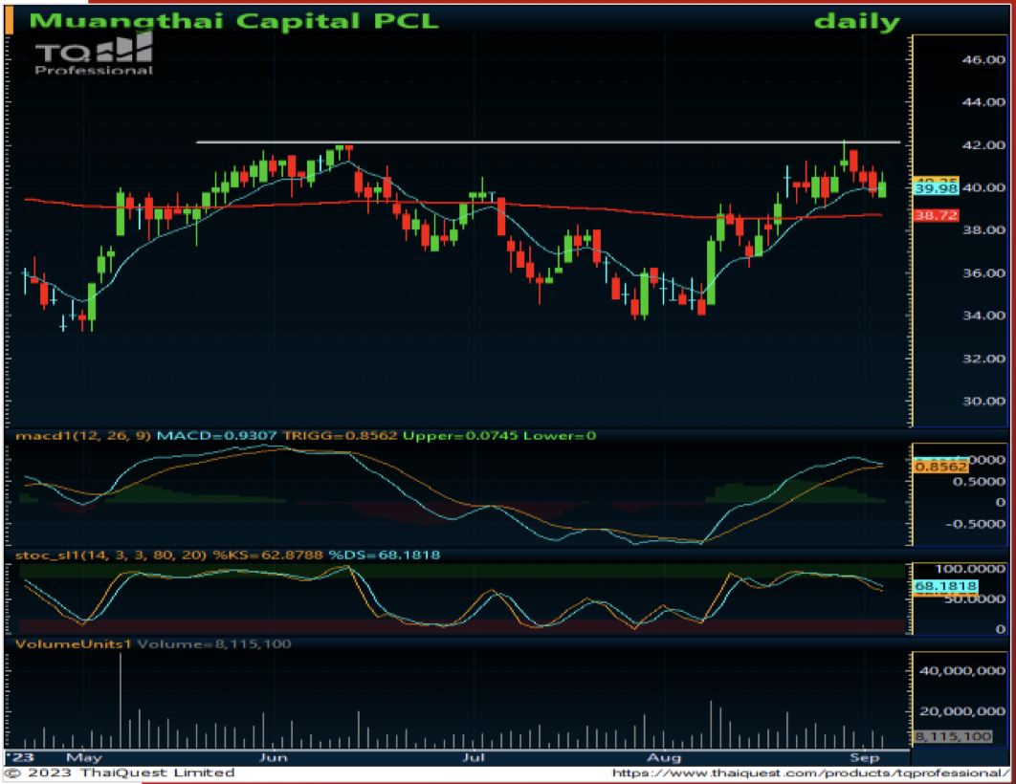Select the red 38.72 moving average tag
Image resolution: width=1016 pixels, height=784 pixels.
(x=936, y=215)
